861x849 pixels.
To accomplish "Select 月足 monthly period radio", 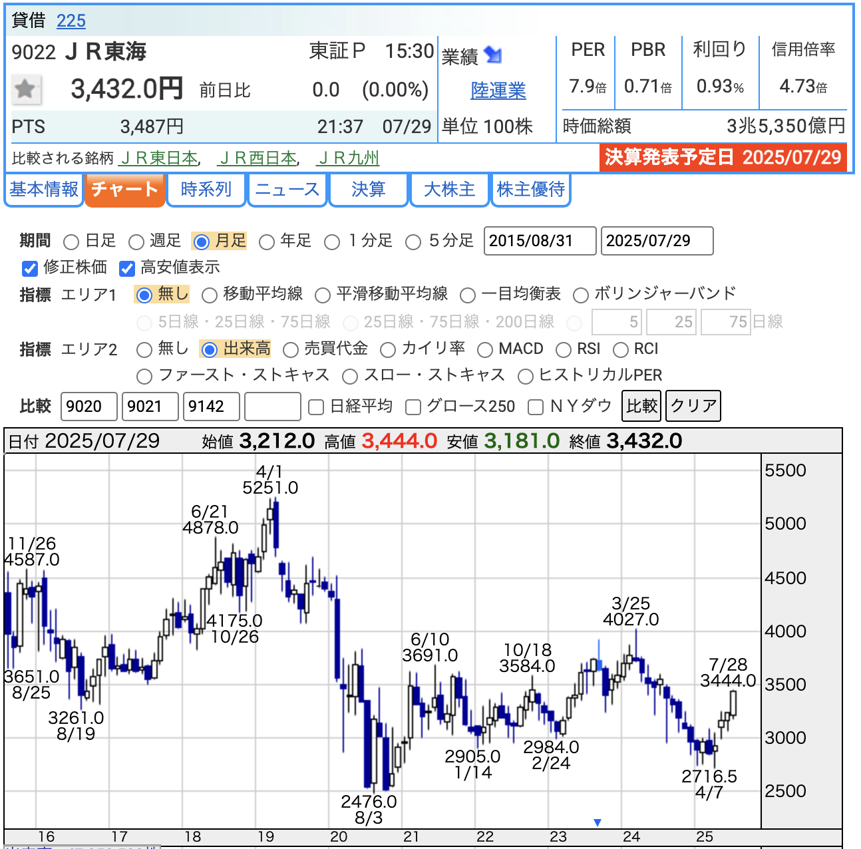I will (x=202, y=242).
